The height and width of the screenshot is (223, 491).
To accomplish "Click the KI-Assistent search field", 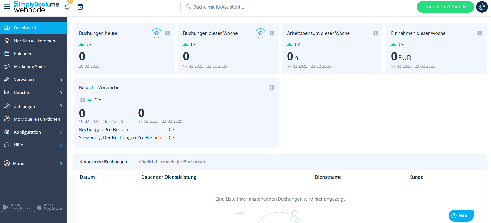I will [x=251, y=7].
